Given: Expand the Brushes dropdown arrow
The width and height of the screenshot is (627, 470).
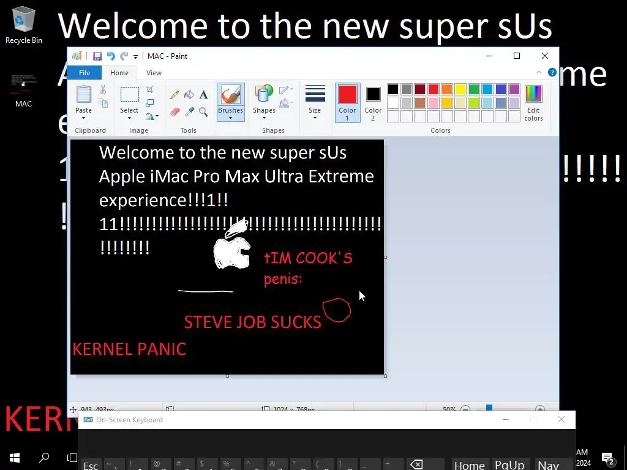Looking at the screenshot, I should point(230,118).
